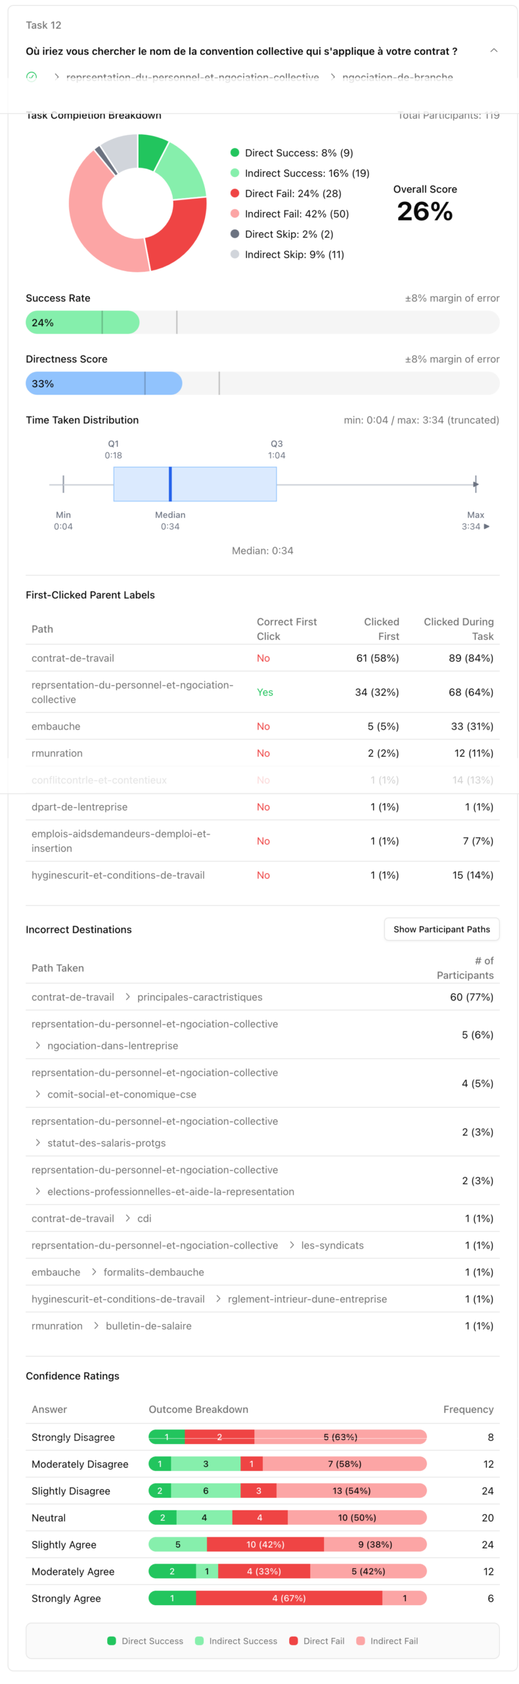
Task: Click the Direct Skip legend dot
Action: click(x=235, y=234)
